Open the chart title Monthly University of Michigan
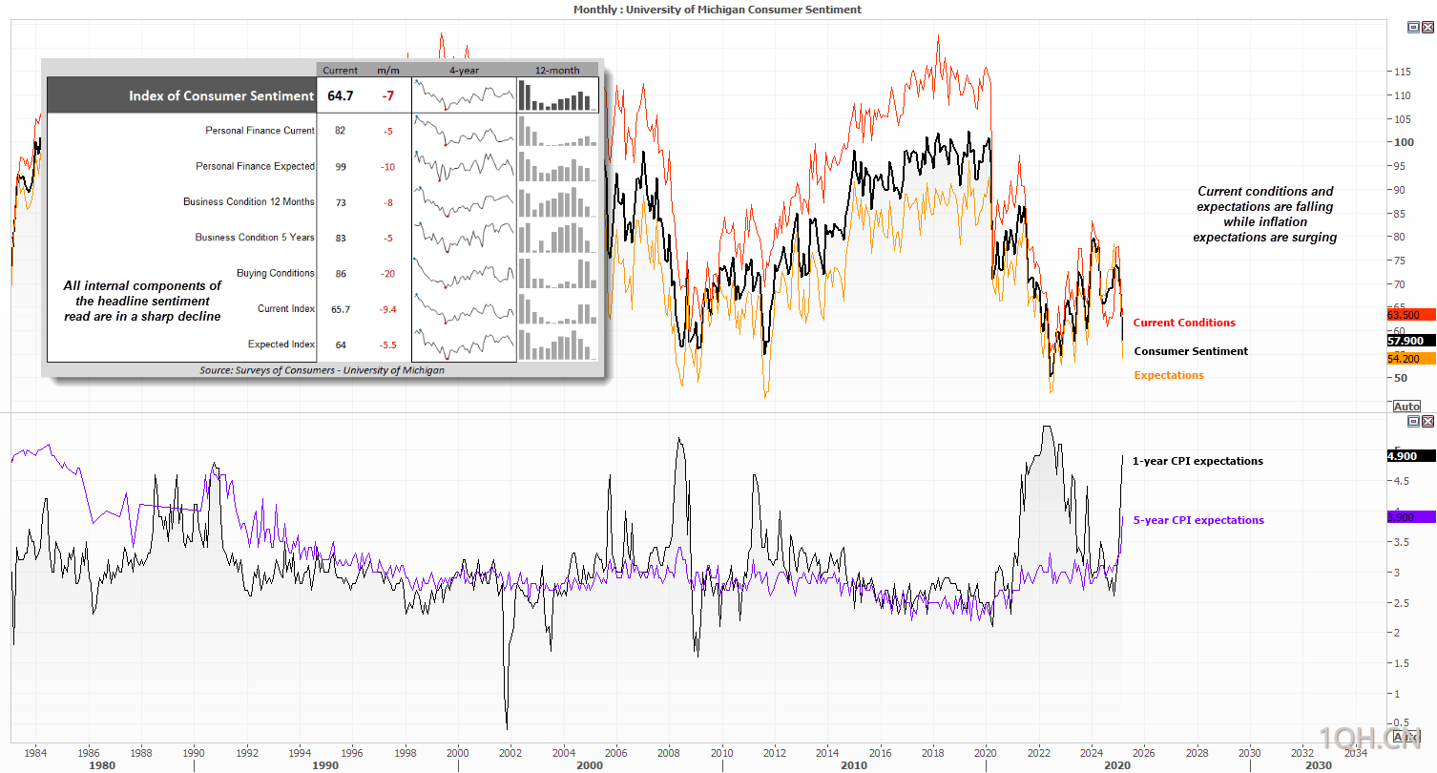Screen dimensions: 1437x773 (x=718, y=9)
